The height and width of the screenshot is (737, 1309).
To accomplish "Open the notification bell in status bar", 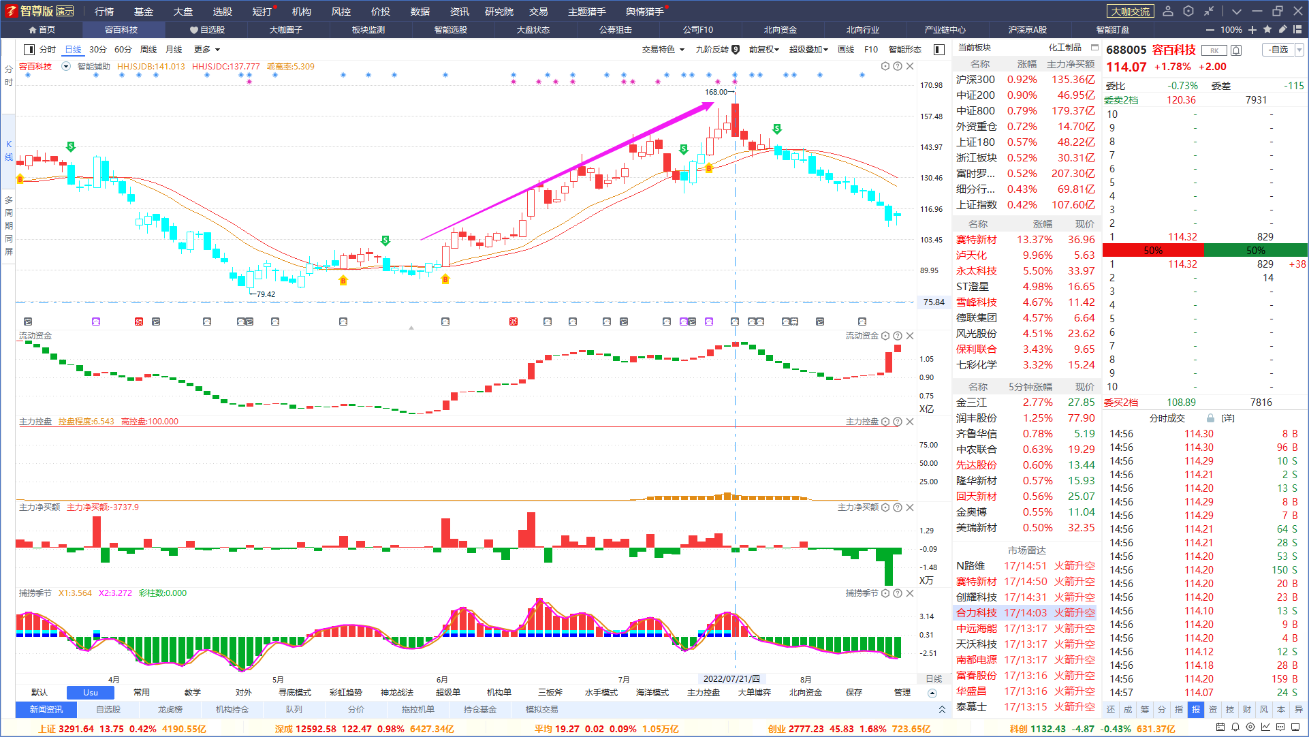I will tap(1235, 727).
